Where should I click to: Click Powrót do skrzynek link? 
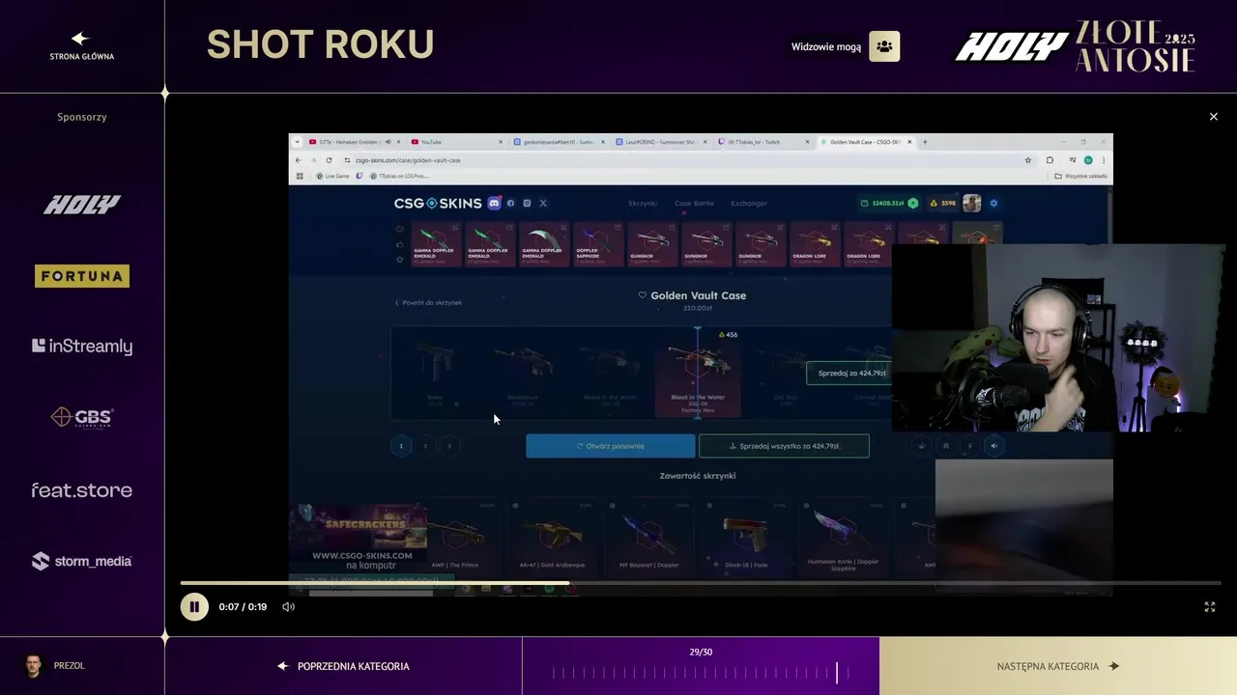428,303
